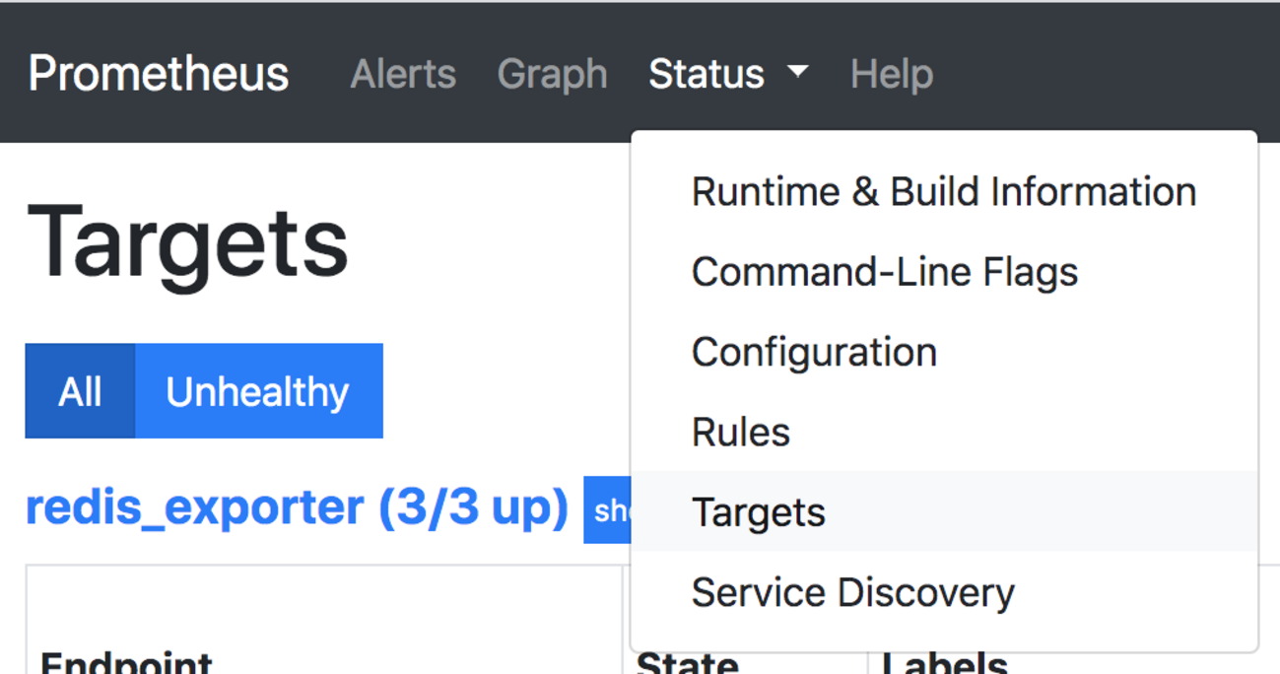Open Service Discovery menu entry
This screenshot has height=674, width=1280.
pyautogui.click(x=852, y=592)
